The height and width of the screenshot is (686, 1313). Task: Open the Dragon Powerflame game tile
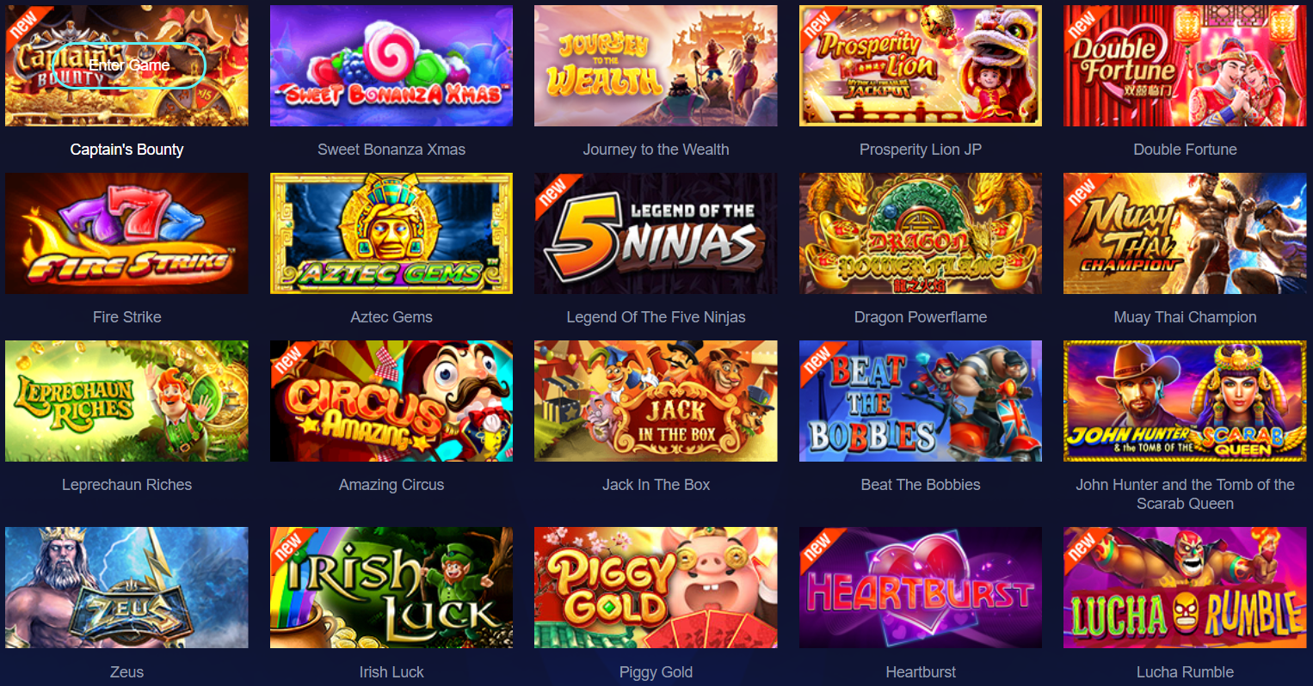click(921, 233)
